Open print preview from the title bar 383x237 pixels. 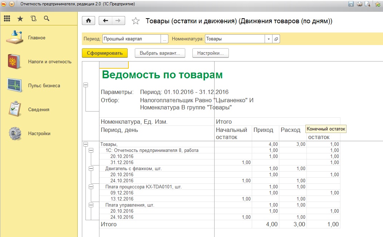368,4
